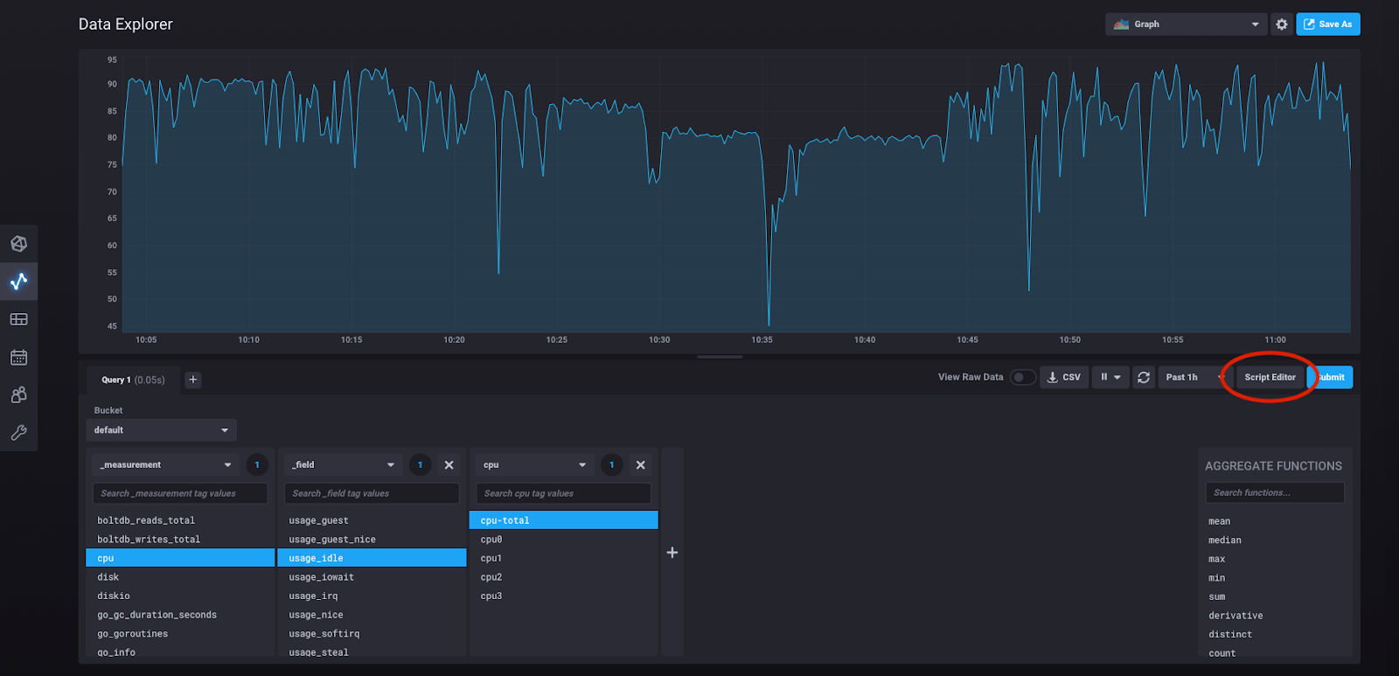Viewport: 1399px width, 676px height.
Task: Open the Dashboards icon in the sidebar
Action: 18,319
